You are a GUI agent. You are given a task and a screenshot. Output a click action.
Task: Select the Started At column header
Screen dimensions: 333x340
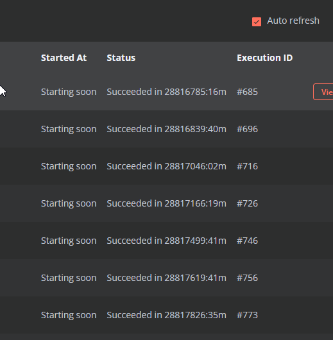click(x=64, y=58)
